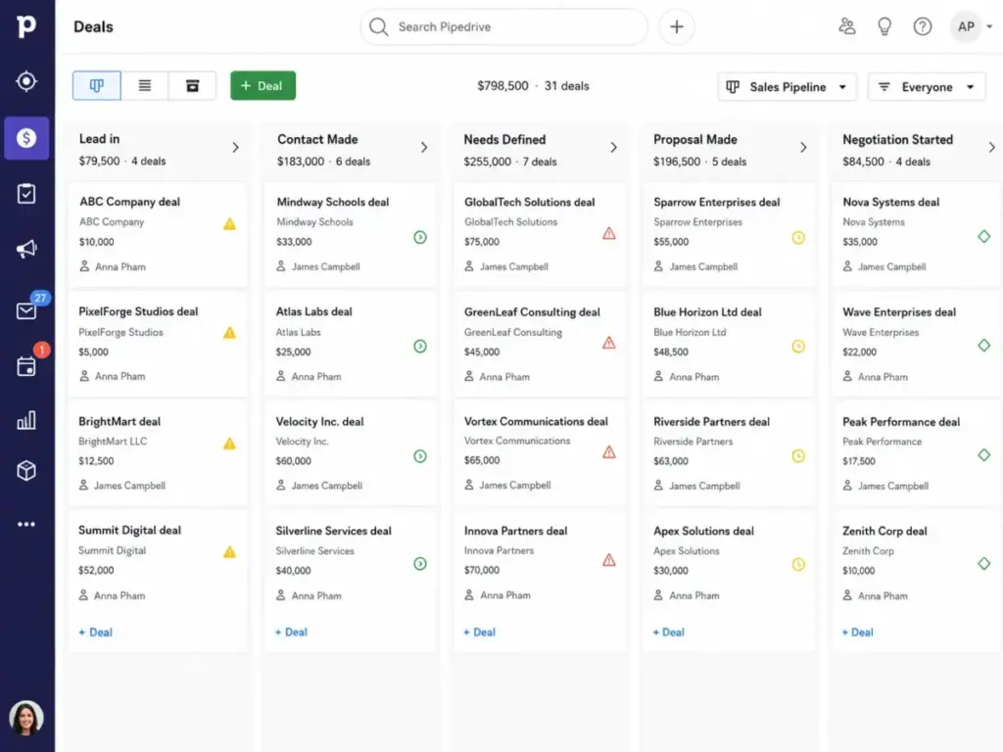Screen dimensions: 1003x752
Task: Add a deal in the Contact Made column
Action: (291, 633)
